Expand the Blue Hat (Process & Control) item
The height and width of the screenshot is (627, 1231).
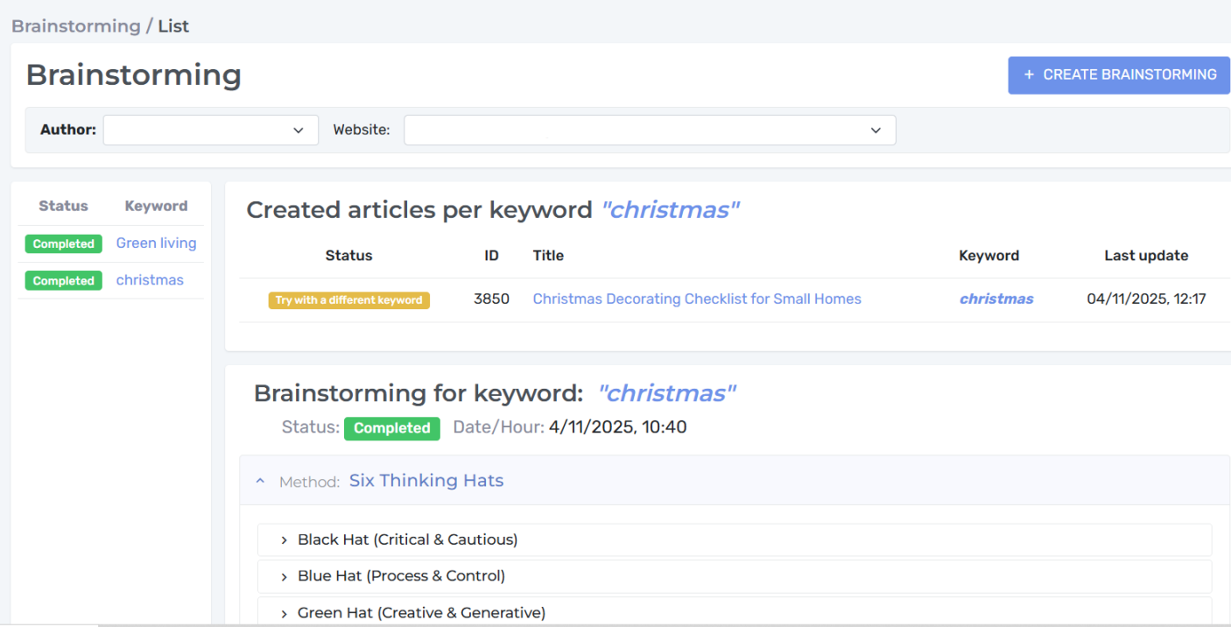tap(734, 576)
